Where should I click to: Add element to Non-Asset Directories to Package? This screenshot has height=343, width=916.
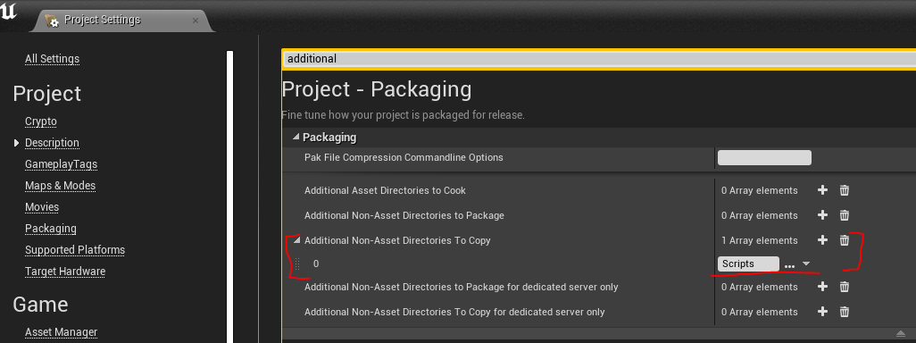click(x=822, y=215)
